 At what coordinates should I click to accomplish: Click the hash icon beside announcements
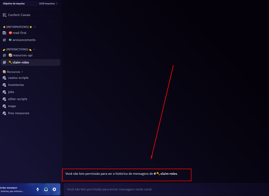point(4,40)
